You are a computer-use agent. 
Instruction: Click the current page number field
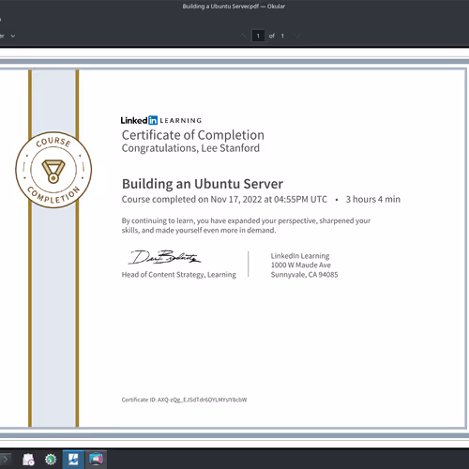pos(258,36)
